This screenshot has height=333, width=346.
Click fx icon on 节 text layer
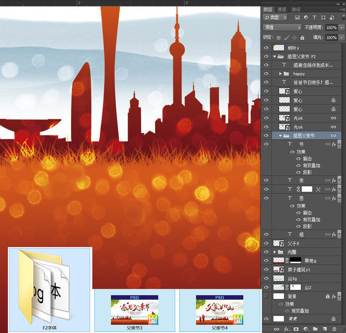click(334, 144)
